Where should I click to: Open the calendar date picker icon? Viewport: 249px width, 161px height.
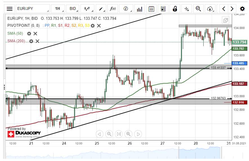click(x=151, y=9)
